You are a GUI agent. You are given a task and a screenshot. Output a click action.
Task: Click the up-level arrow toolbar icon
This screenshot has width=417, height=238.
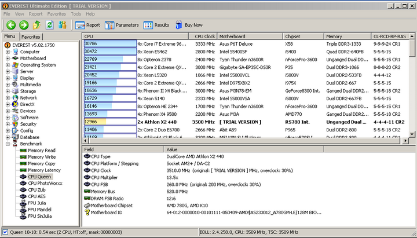[x=36, y=25]
